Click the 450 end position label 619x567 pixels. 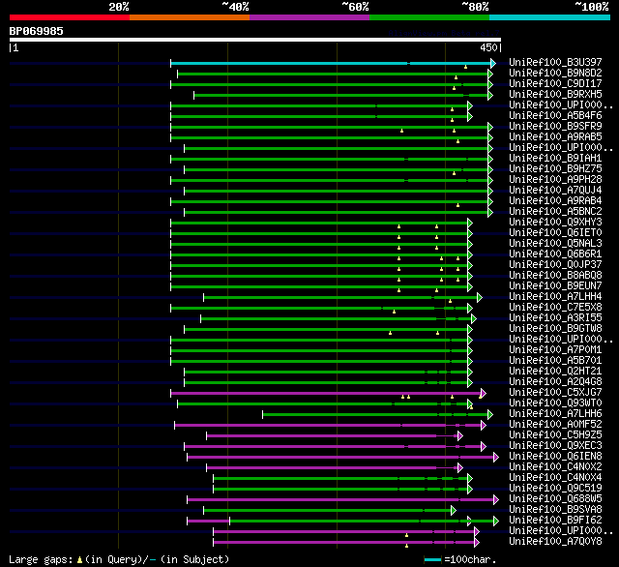[x=488, y=47]
